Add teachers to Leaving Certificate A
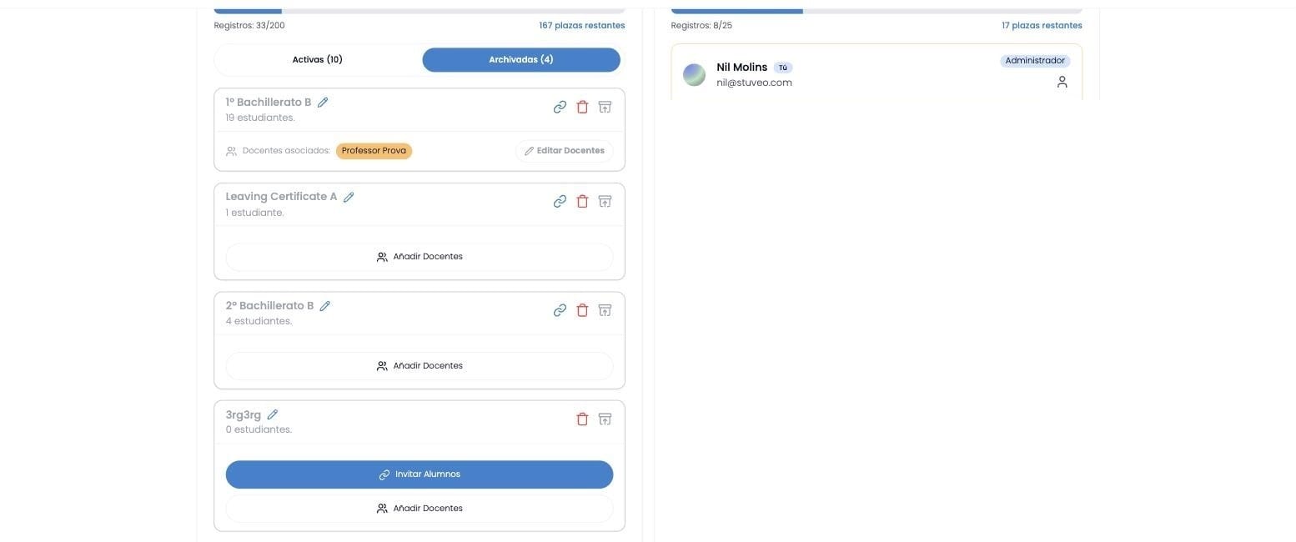The height and width of the screenshot is (542, 1296). click(x=419, y=257)
